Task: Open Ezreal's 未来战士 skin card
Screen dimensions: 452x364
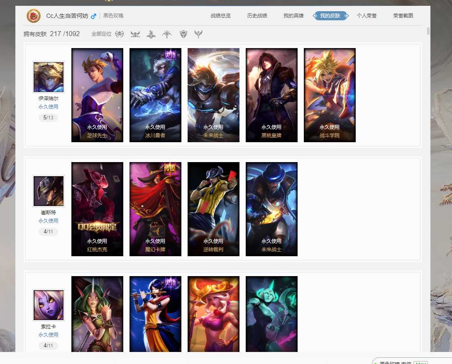Action: [213, 95]
